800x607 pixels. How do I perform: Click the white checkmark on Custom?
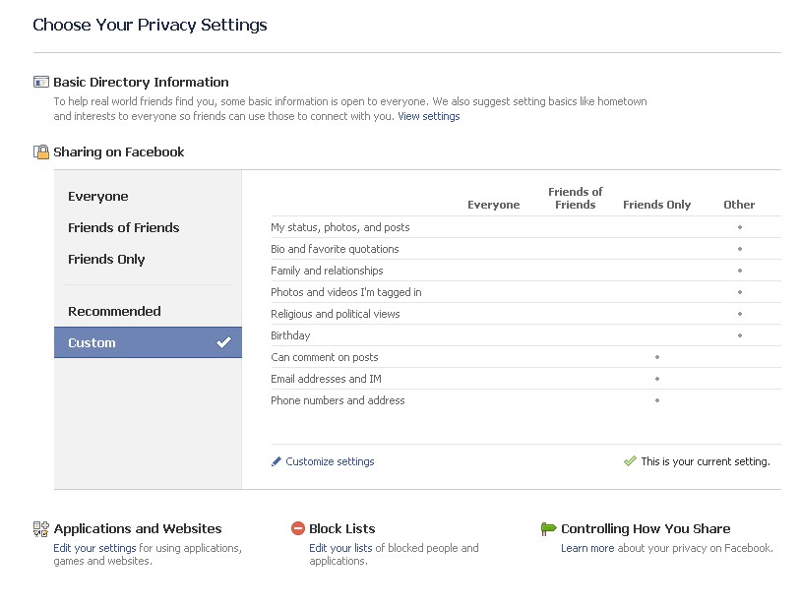(223, 342)
